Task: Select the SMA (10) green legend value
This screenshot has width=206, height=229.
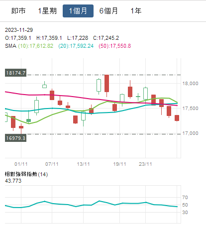Action: 36,46
